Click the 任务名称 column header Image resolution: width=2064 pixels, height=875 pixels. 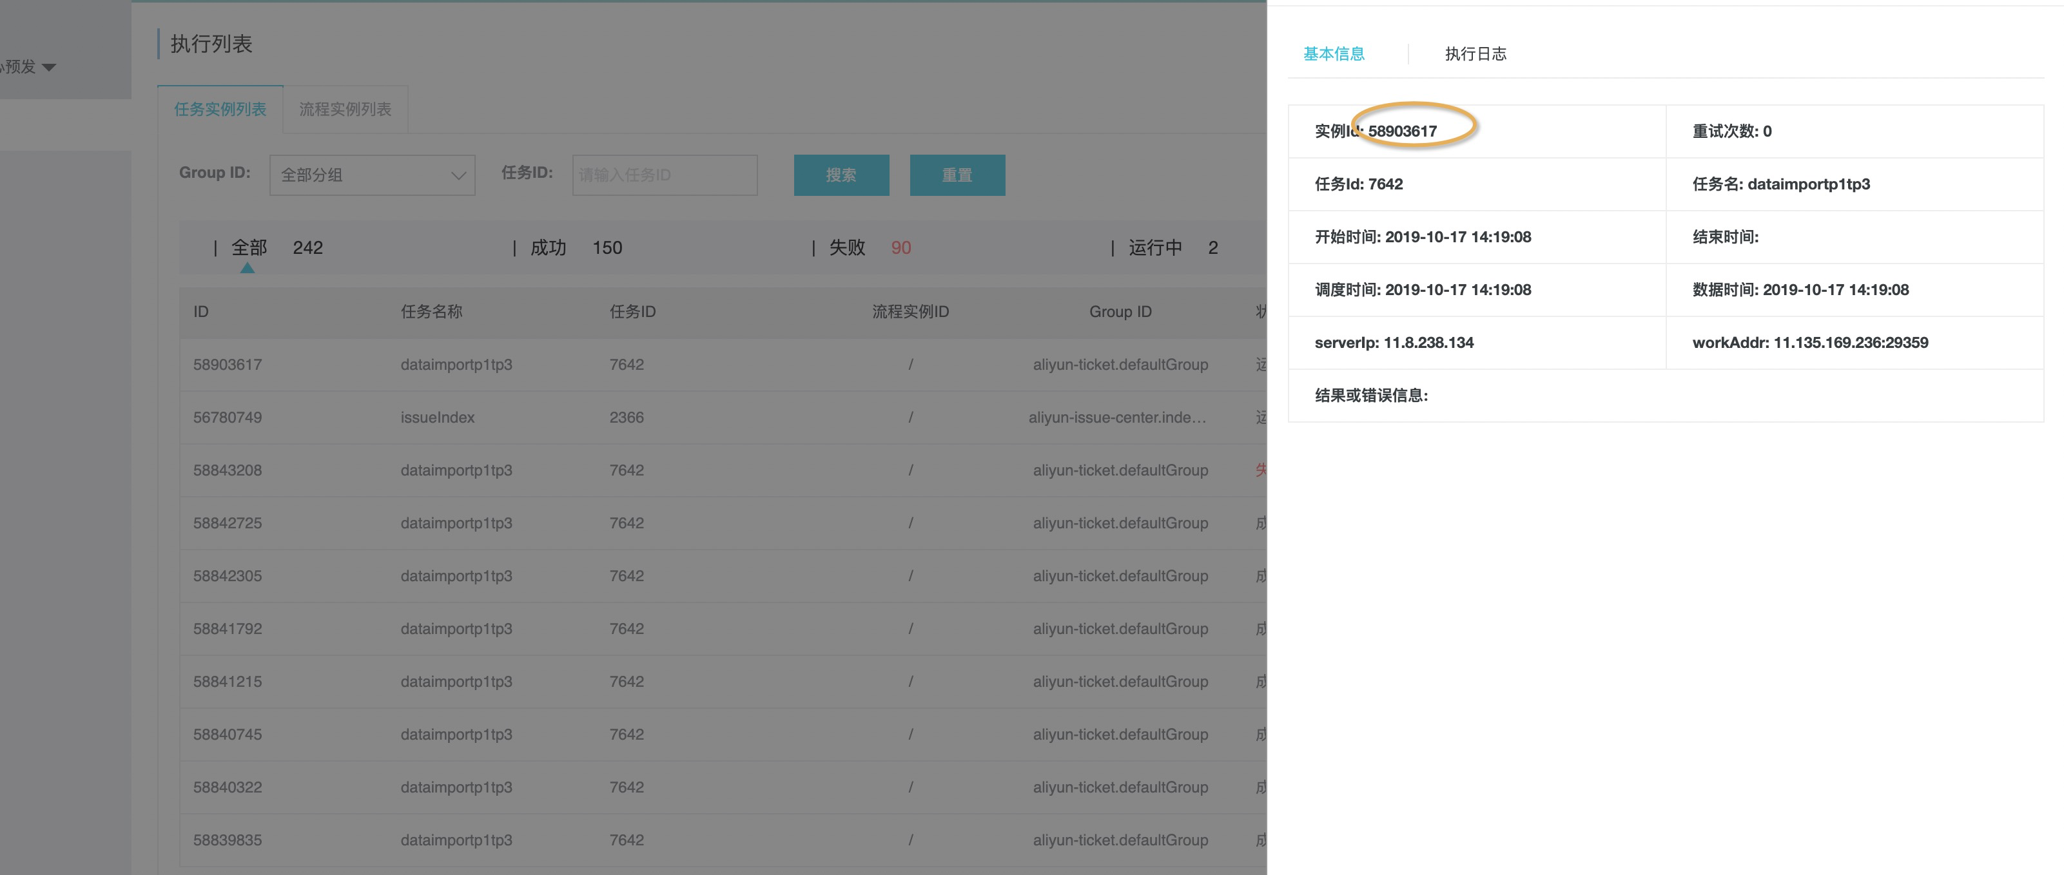coord(431,311)
